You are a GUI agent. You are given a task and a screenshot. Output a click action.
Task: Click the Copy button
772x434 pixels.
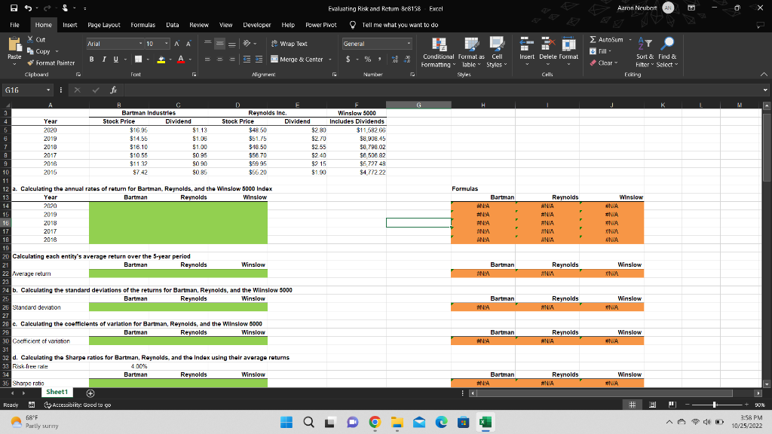(x=39, y=51)
